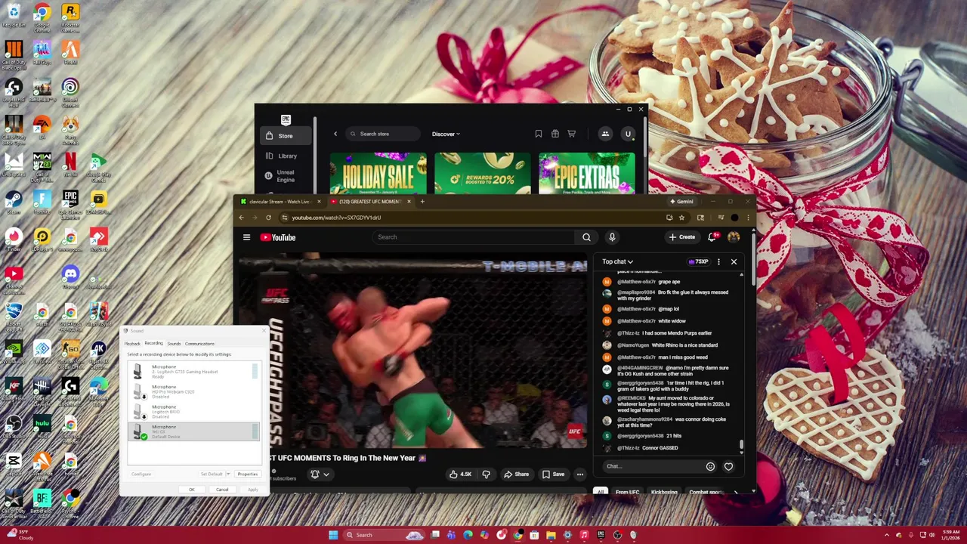Open the Netflix desktop shortcut
This screenshot has width=967, height=544.
coord(70,164)
